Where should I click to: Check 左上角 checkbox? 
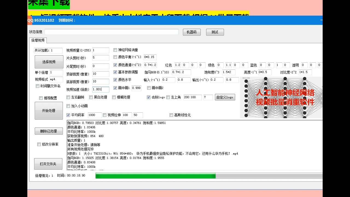pos(168,97)
